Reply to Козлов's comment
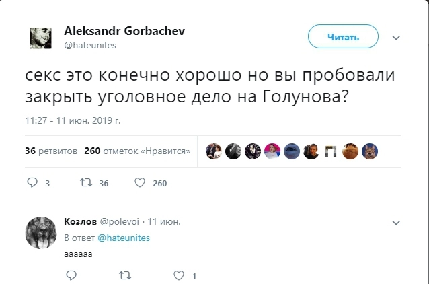Screen dimensions: 429x284 71,275
